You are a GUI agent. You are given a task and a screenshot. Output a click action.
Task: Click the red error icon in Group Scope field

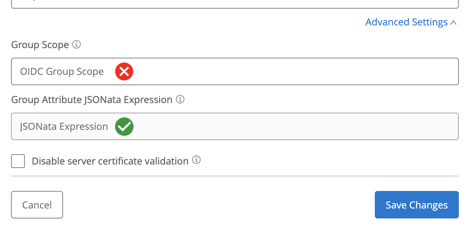[124, 71]
